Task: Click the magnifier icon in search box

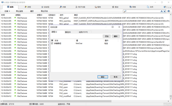Action: [x=125, y=11]
